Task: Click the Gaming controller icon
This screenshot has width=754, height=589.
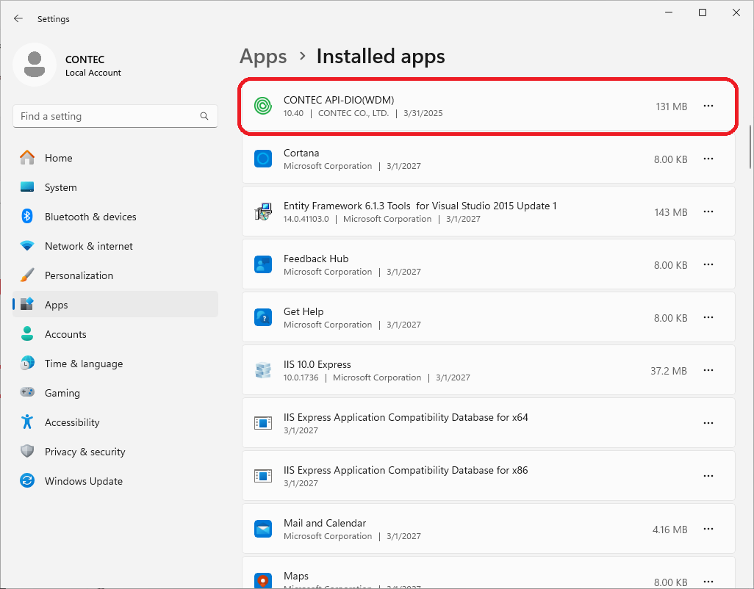Action: tap(27, 392)
